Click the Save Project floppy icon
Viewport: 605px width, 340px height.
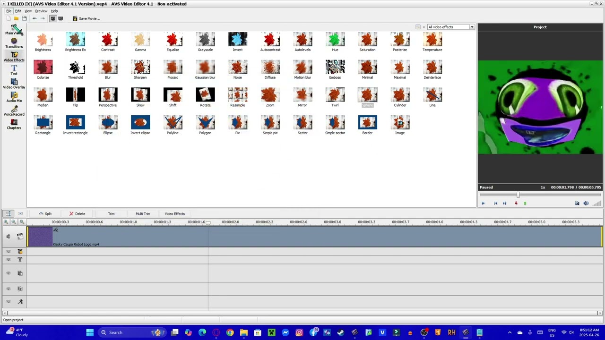24,18
